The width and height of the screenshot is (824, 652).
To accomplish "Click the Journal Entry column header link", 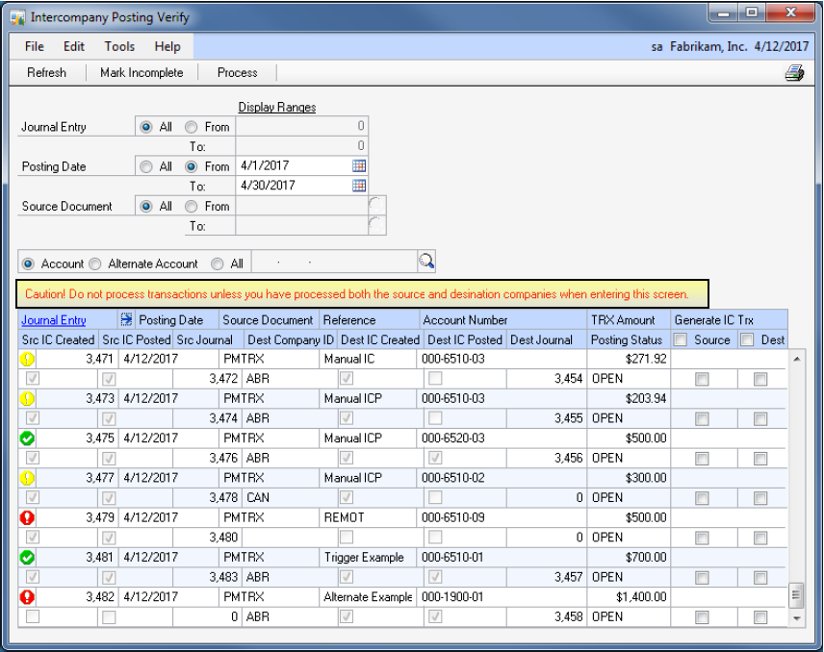I will click(x=54, y=320).
